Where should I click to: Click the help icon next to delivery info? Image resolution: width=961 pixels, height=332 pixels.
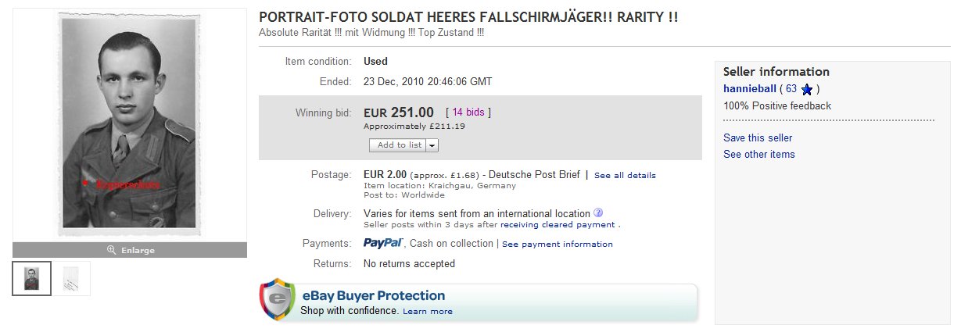[598, 213]
